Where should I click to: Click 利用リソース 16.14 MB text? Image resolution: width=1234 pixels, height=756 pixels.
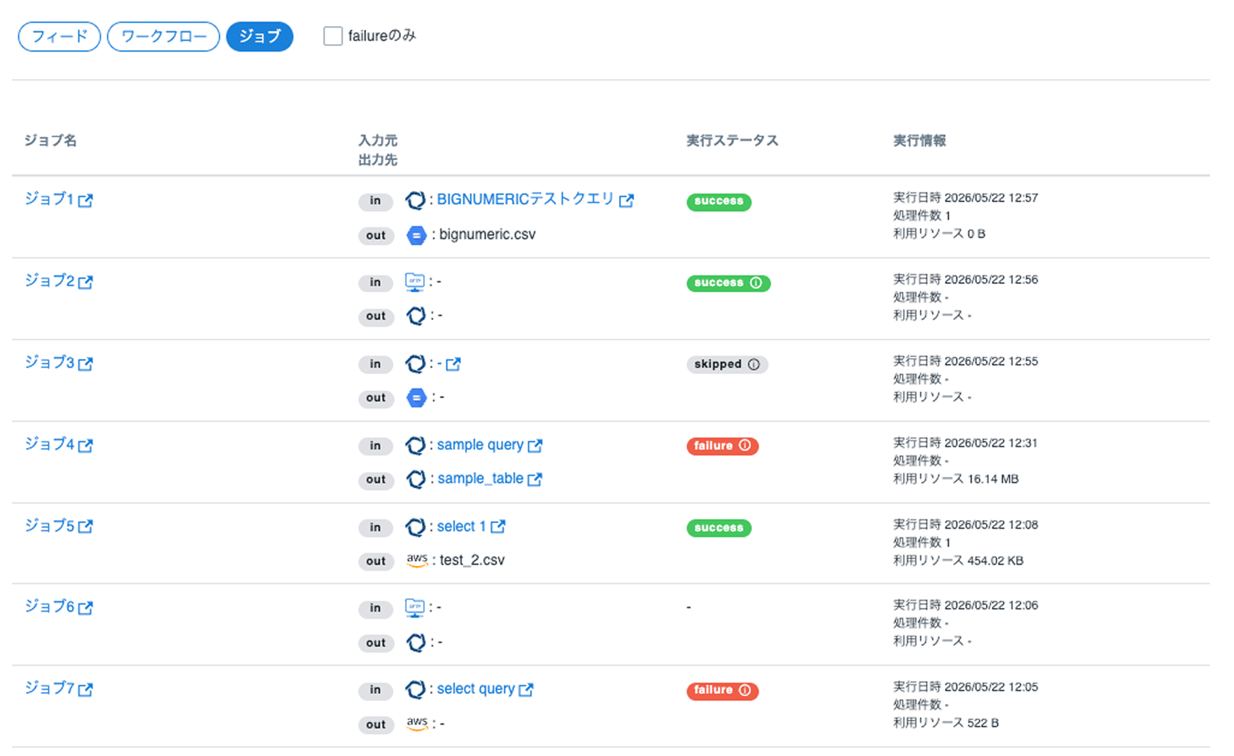(956, 479)
